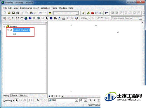The width and height of the screenshot is (146, 108).
Task: Open the Help menu
Action: 71,8
